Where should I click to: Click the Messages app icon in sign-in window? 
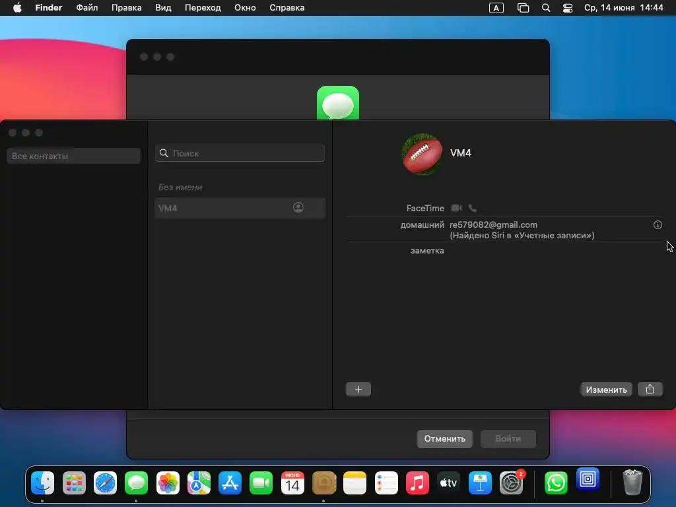point(338,102)
